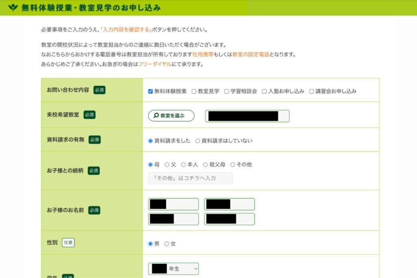Select 祖父母 as relationship
The height and width of the screenshot is (278, 417).
205,165
